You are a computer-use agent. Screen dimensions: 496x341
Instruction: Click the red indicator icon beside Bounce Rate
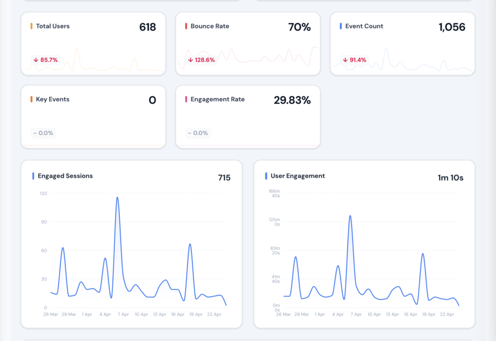[186, 26]
